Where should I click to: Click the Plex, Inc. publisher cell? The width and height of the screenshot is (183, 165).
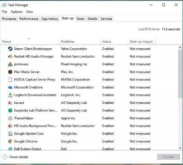click(x=67, y=72)
